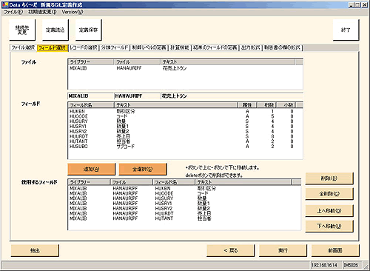Open the 初期値変更 menu
Screen dimensions: 370x271
(42, 12)
